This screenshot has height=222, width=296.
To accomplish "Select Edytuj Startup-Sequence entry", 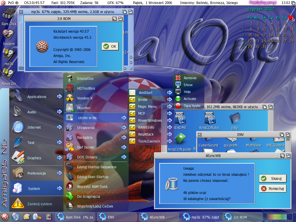I will (x=96, y=167).
